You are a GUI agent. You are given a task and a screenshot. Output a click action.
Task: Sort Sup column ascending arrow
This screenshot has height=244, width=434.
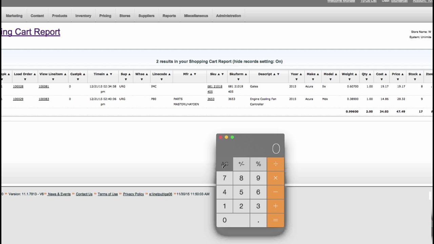[130, 74]
